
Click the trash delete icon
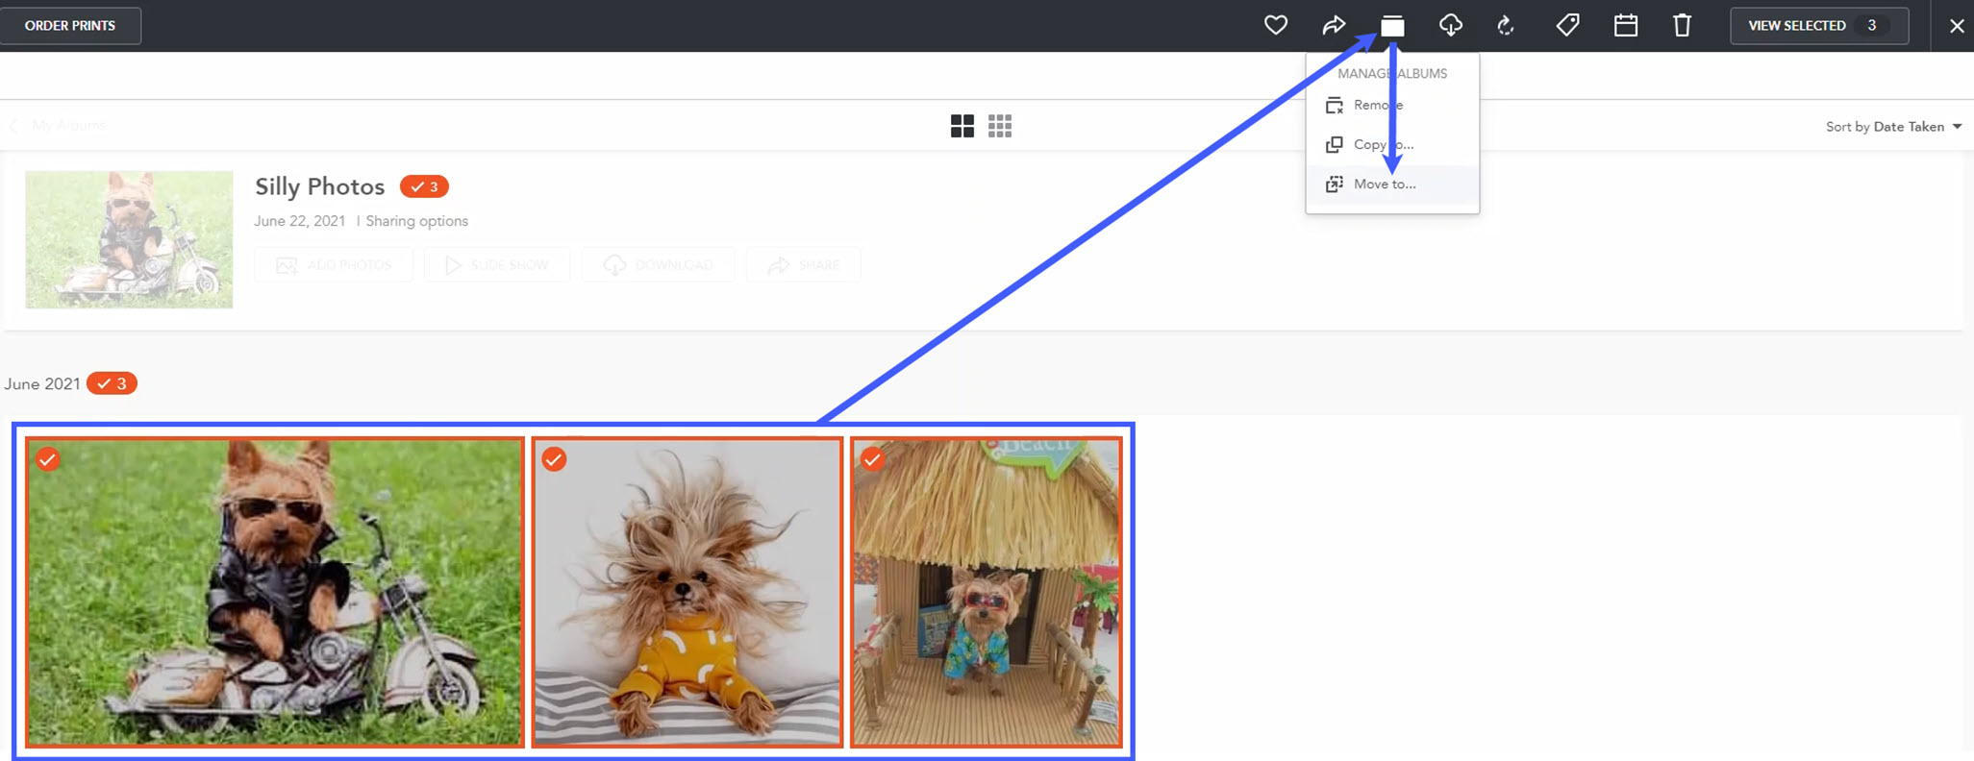pos(1682,25)
